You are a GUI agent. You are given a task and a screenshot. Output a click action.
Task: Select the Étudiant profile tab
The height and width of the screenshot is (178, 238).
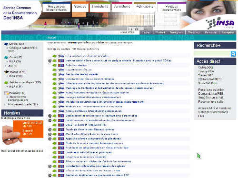pos(160,32)
